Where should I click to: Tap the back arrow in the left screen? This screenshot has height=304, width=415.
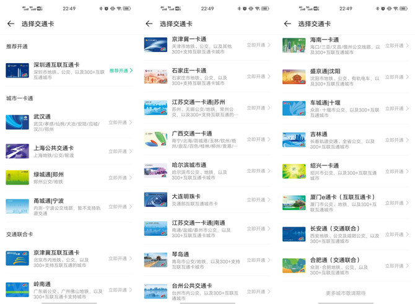(x=11, y=24)
